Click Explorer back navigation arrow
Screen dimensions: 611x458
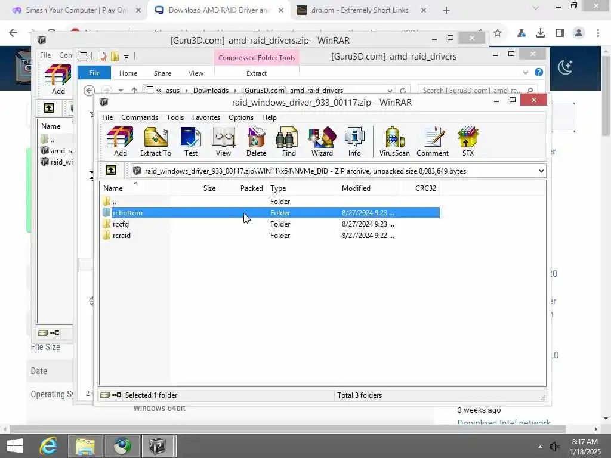click(x=90, y=91)
